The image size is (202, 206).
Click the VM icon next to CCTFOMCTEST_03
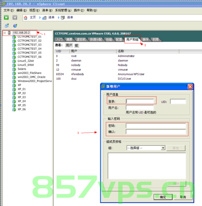pos(14,45)
